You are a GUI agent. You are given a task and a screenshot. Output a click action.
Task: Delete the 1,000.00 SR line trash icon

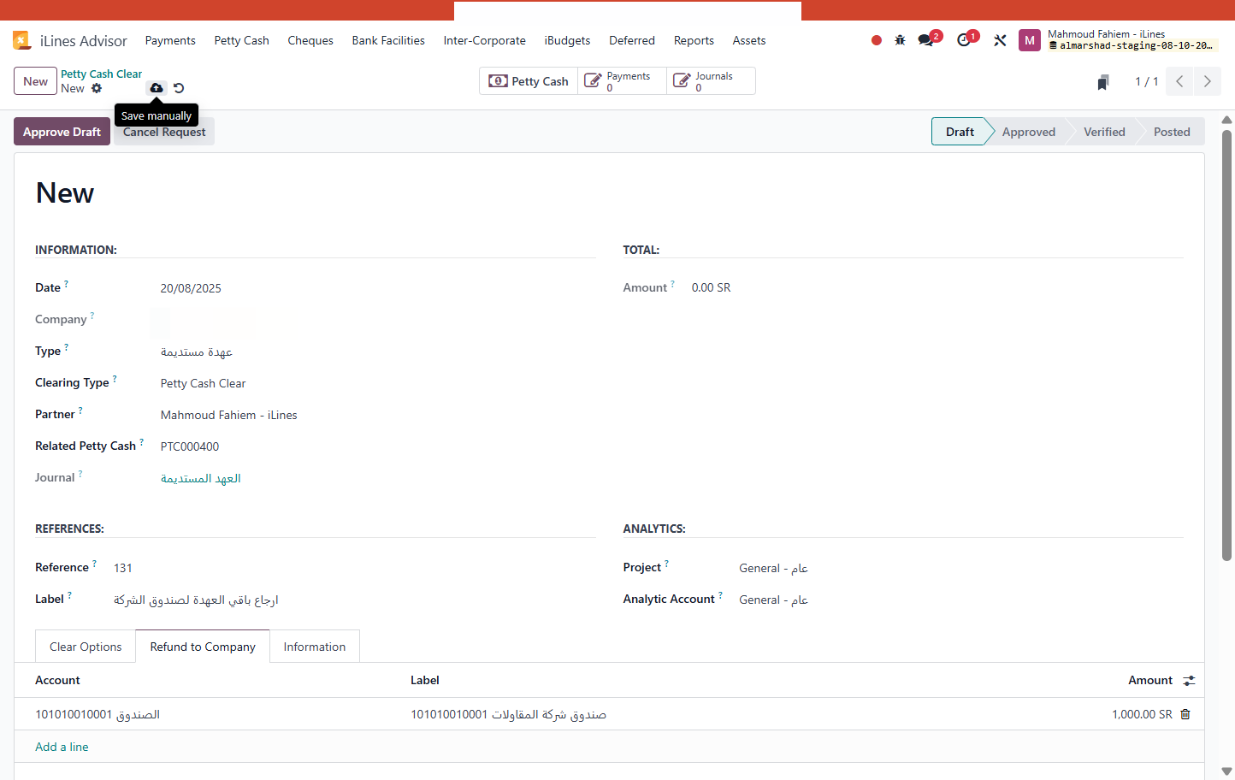coord(1185,714)
